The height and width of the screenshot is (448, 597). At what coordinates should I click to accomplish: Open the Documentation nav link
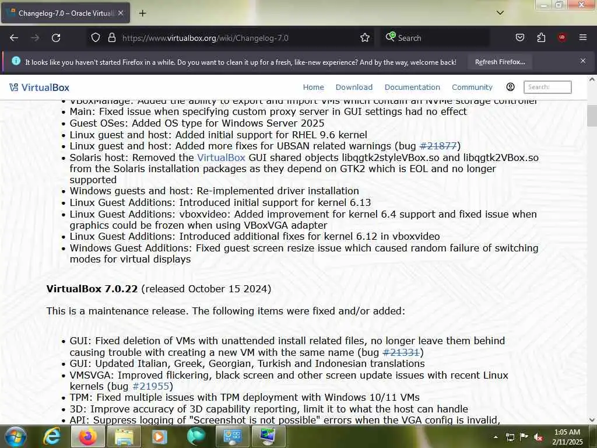pos(412,87)
